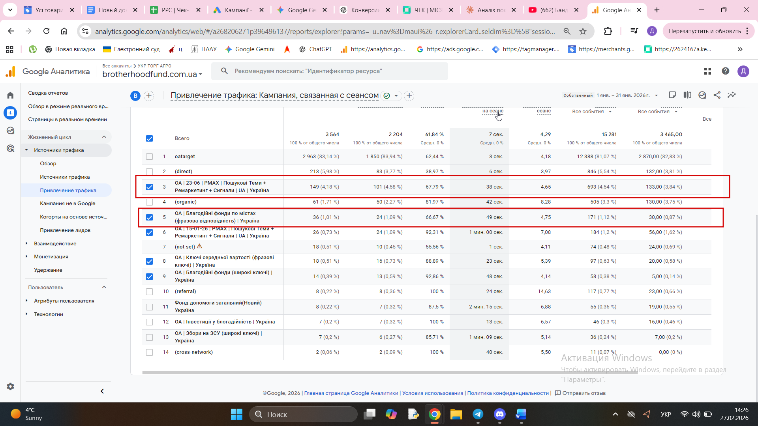Check the (referral) row checkbox
The height and width of the screenshot is (426, 758).
click(x=149, y=291)
